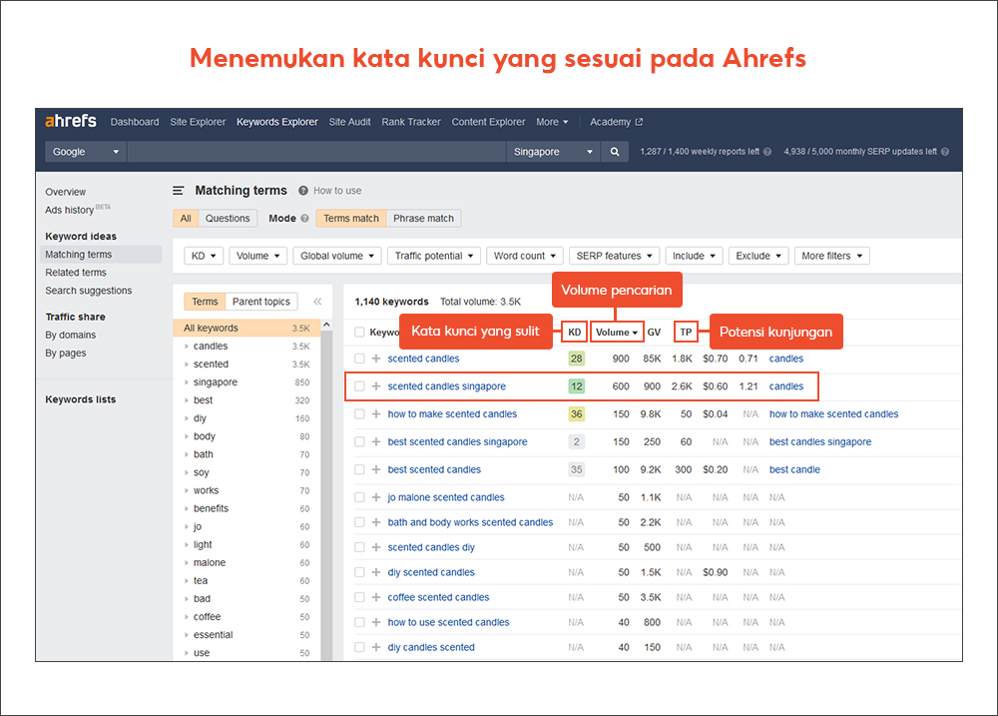Tick checkbox for coffee scented candles
The width and height of the screenshot is (998, 716).
(359, 597)
